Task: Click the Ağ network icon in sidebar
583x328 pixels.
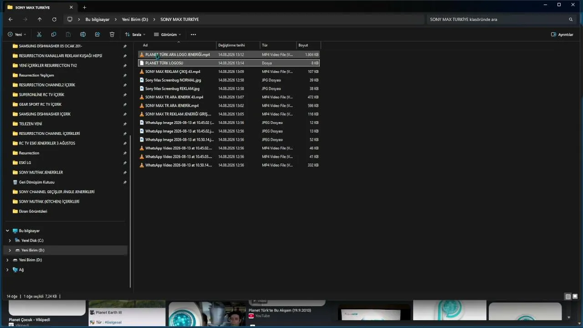Action: [x=15, y=270]
